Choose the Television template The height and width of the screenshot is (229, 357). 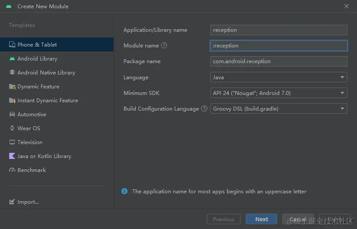pos(57,142)
